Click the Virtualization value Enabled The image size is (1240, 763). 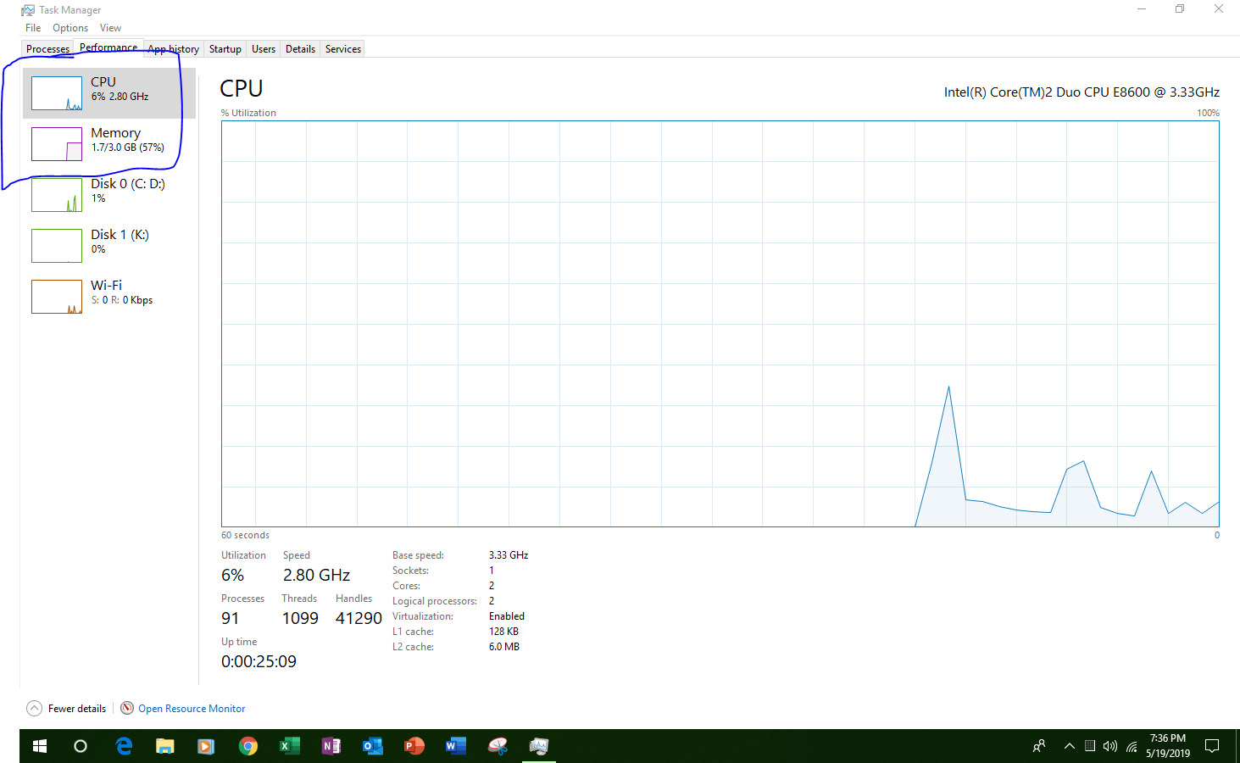point(507,616)
